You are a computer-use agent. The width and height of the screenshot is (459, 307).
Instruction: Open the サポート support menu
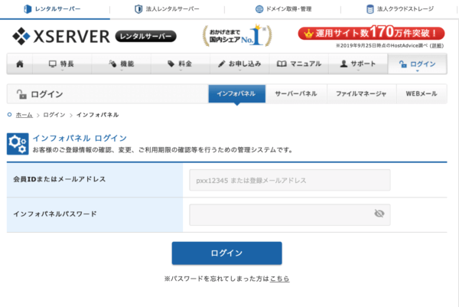tap(358, 64)
